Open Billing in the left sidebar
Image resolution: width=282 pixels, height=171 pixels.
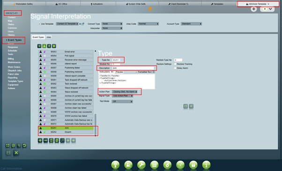[11, 59]
